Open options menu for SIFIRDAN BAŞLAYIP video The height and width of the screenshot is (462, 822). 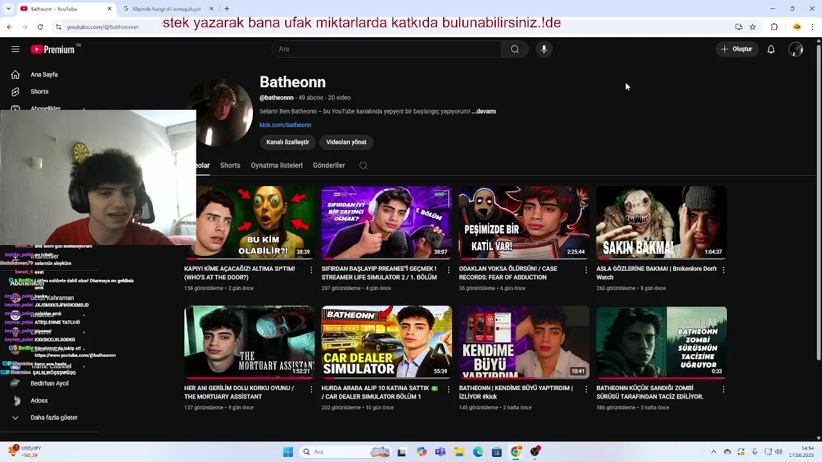coord(448,270)
